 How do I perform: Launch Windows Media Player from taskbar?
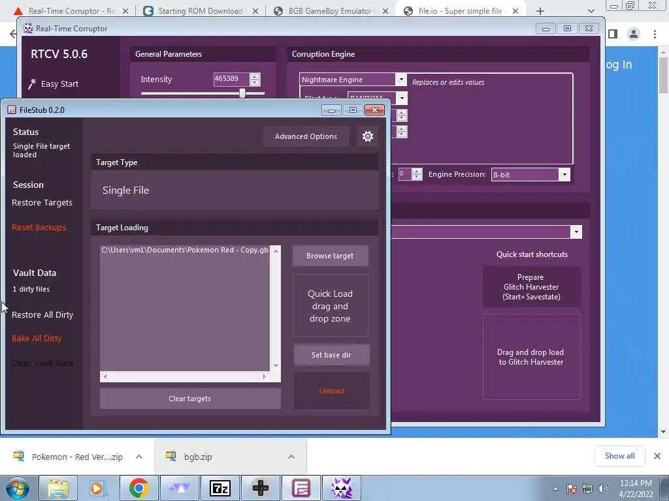(98, 488)
